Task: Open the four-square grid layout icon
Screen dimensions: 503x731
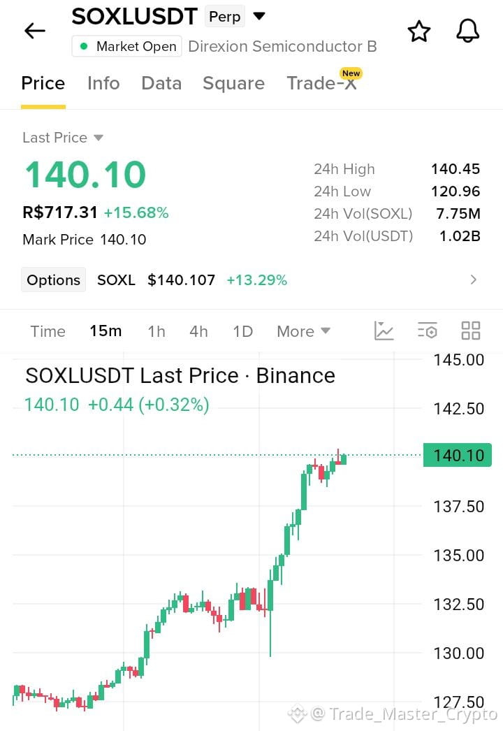Action: pyautogui.click(x=470, y=331)
